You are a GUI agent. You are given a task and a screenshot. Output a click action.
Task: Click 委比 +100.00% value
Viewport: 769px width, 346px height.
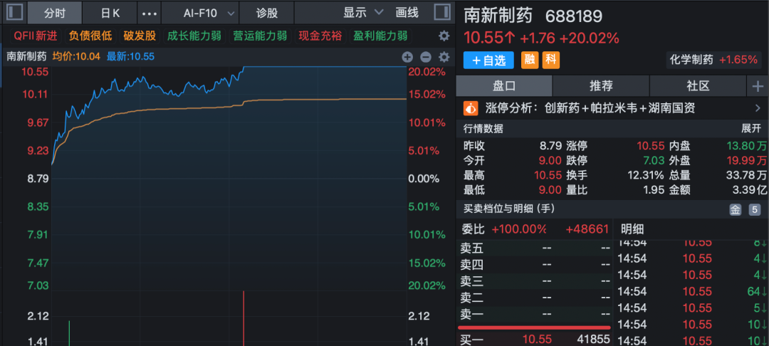click(519, 229)
